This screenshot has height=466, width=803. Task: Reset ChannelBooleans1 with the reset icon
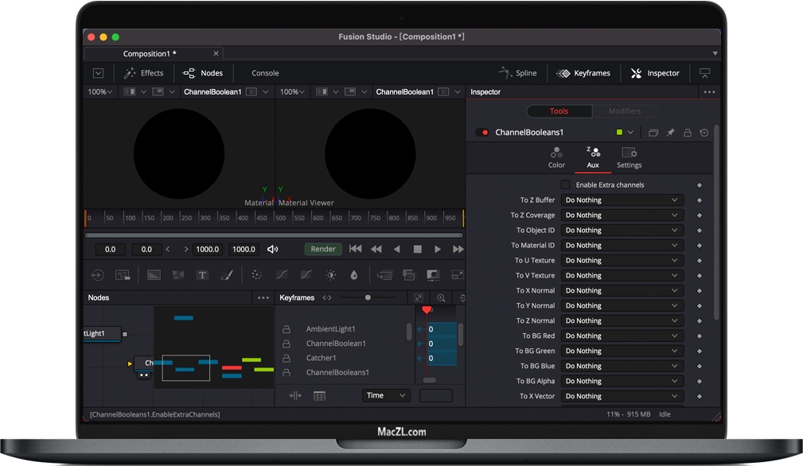point(704,133)
